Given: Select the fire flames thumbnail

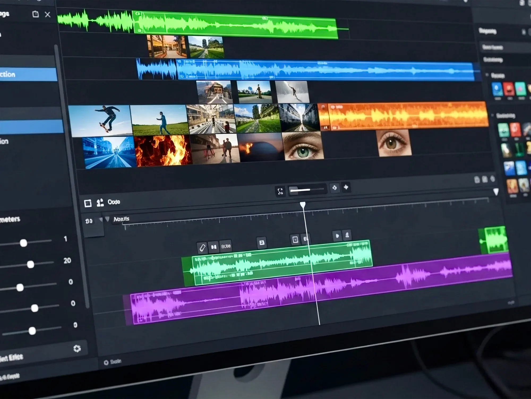Looking at the screenshot, I should (x=163, y=151).
